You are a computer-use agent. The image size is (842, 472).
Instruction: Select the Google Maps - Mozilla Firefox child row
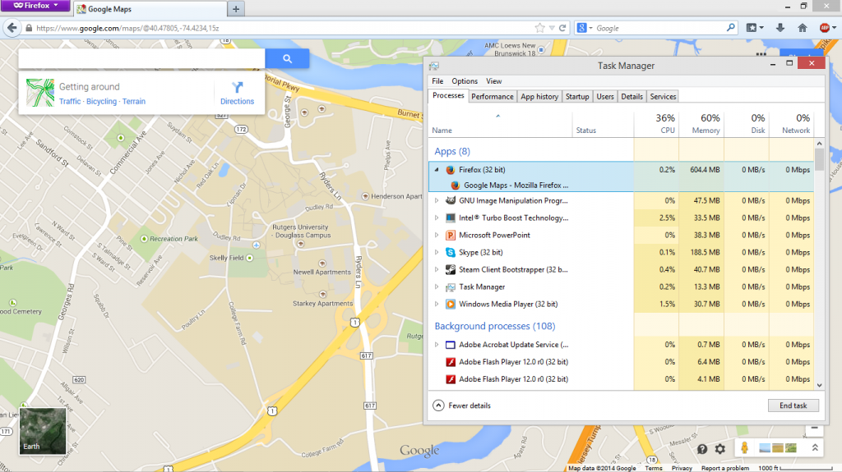pos(622,185)
